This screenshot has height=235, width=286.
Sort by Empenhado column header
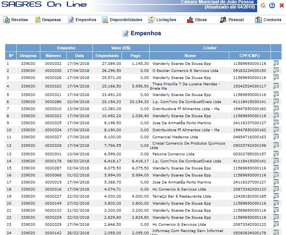click(107, 56)
